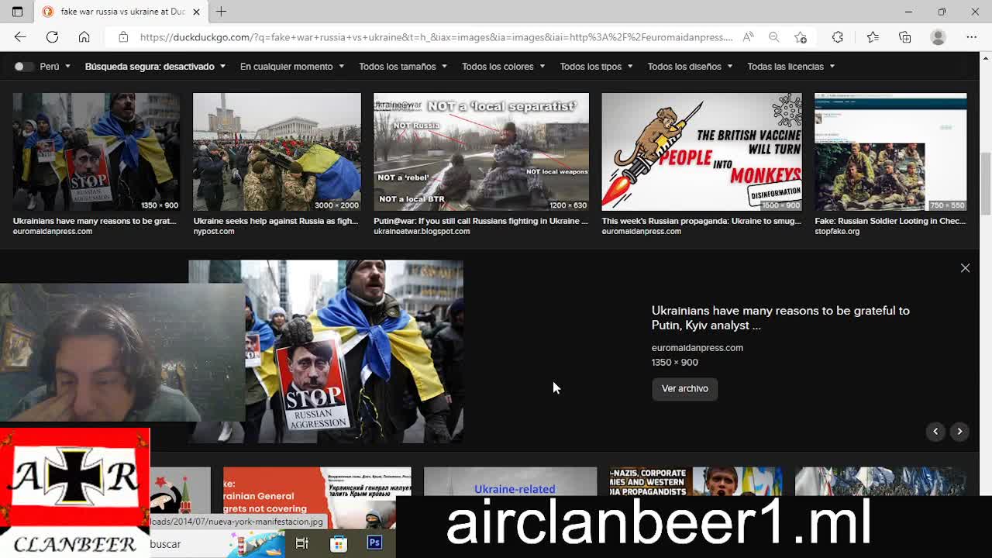Show the next image with right arrow
This screenshot has width=992, height=558.
[959, 432]
